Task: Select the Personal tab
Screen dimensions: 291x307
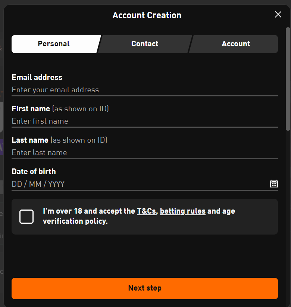Action: 55,44
